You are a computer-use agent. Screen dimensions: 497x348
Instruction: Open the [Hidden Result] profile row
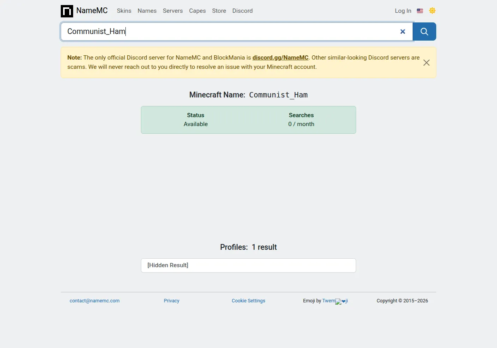click(x=248, y=265)
